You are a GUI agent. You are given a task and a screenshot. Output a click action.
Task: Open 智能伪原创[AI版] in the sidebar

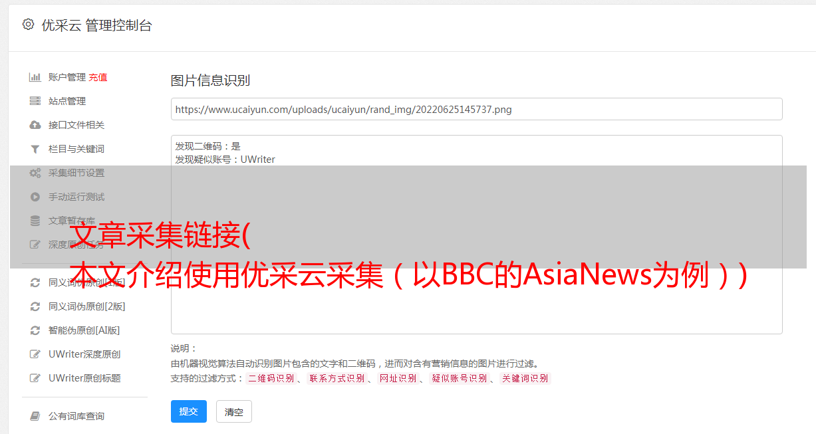[84, 330]
